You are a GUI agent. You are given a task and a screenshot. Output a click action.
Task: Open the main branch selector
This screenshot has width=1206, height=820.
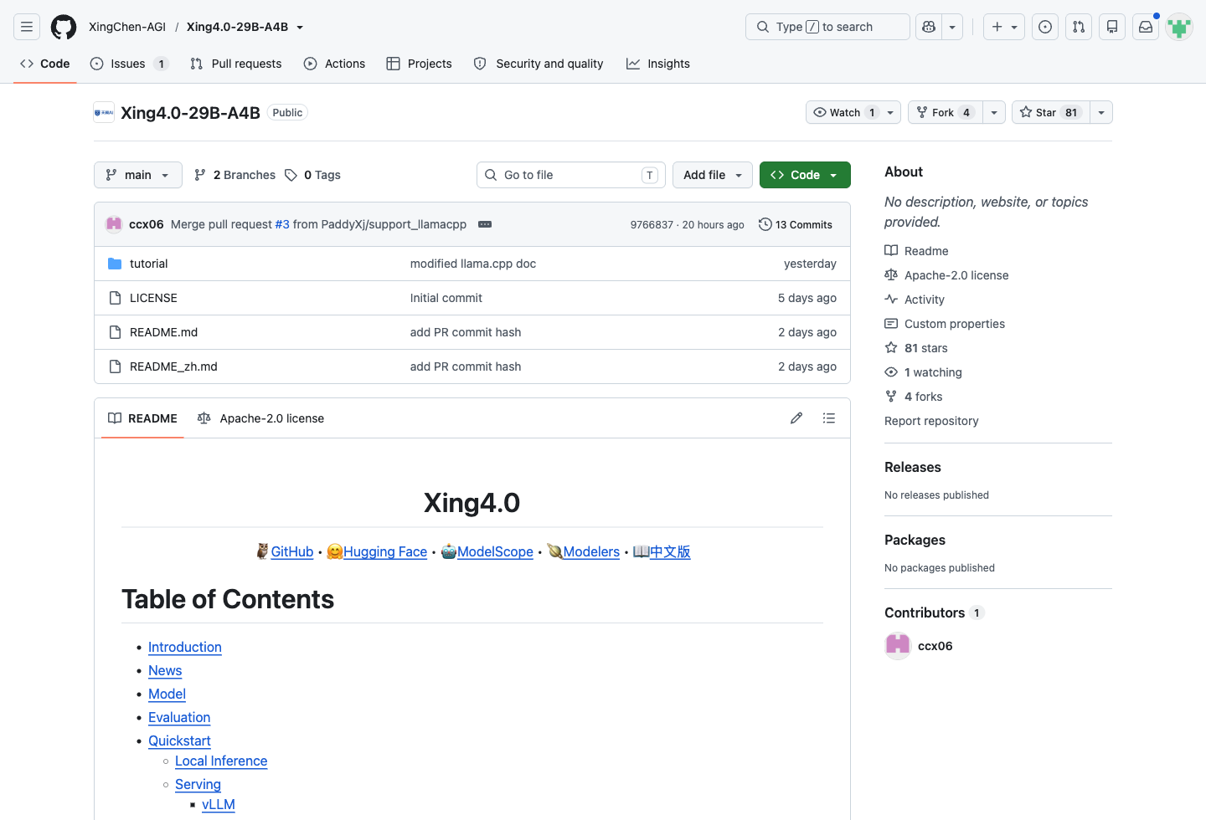138,175
